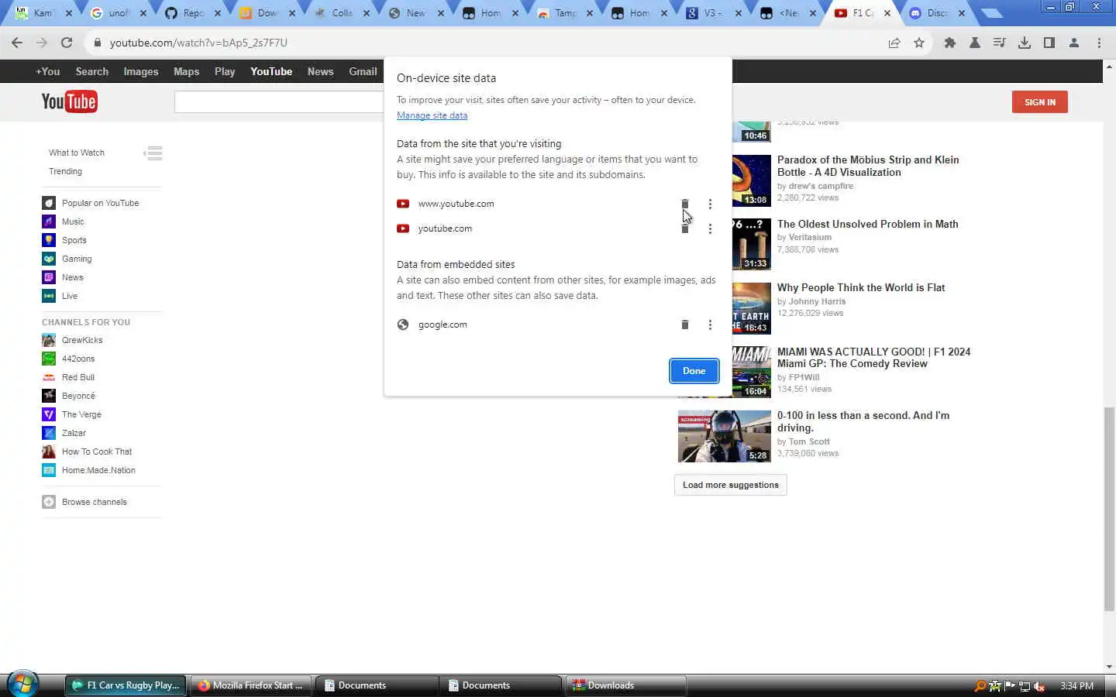Open the Gaming channel

67,259
